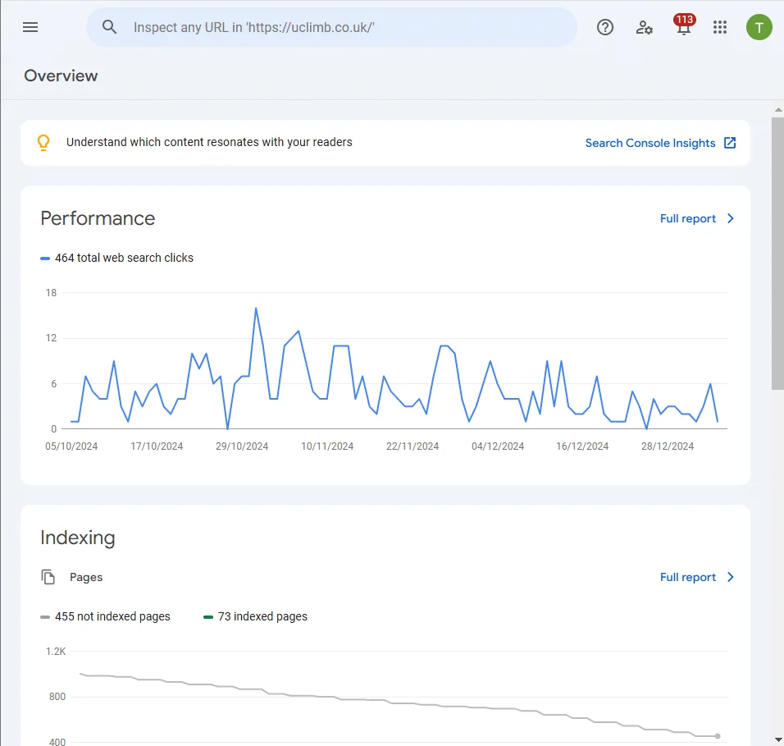Click inside the URL inspection input field

[328, 27]
